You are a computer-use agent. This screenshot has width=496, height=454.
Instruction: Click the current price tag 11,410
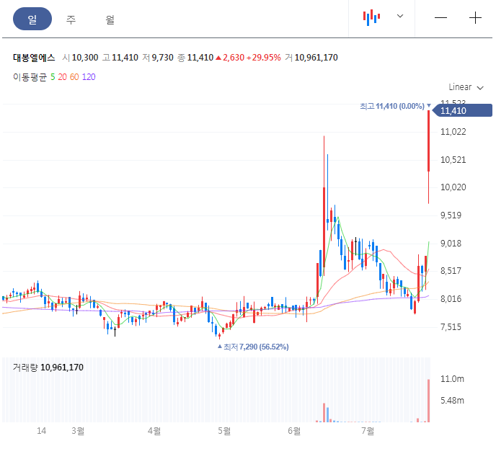(462, 111)
